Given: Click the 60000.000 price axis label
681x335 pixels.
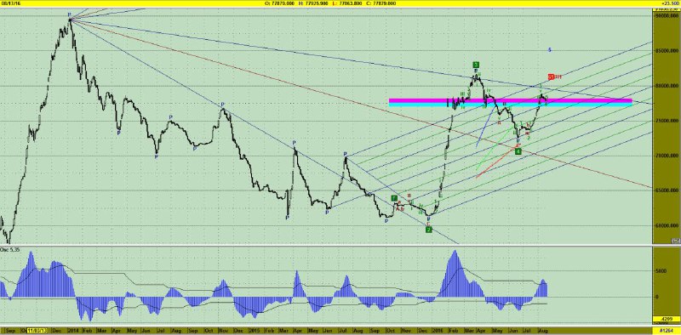Looking at the screenshot, I should tap(668, 225).
